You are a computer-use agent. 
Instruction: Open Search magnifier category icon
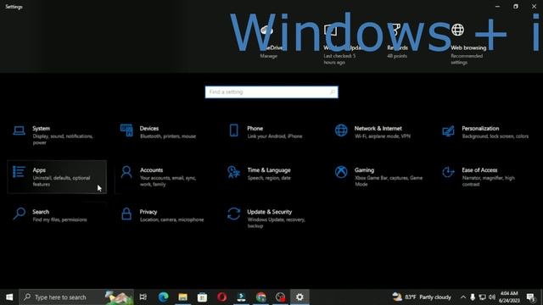(19, 213)
